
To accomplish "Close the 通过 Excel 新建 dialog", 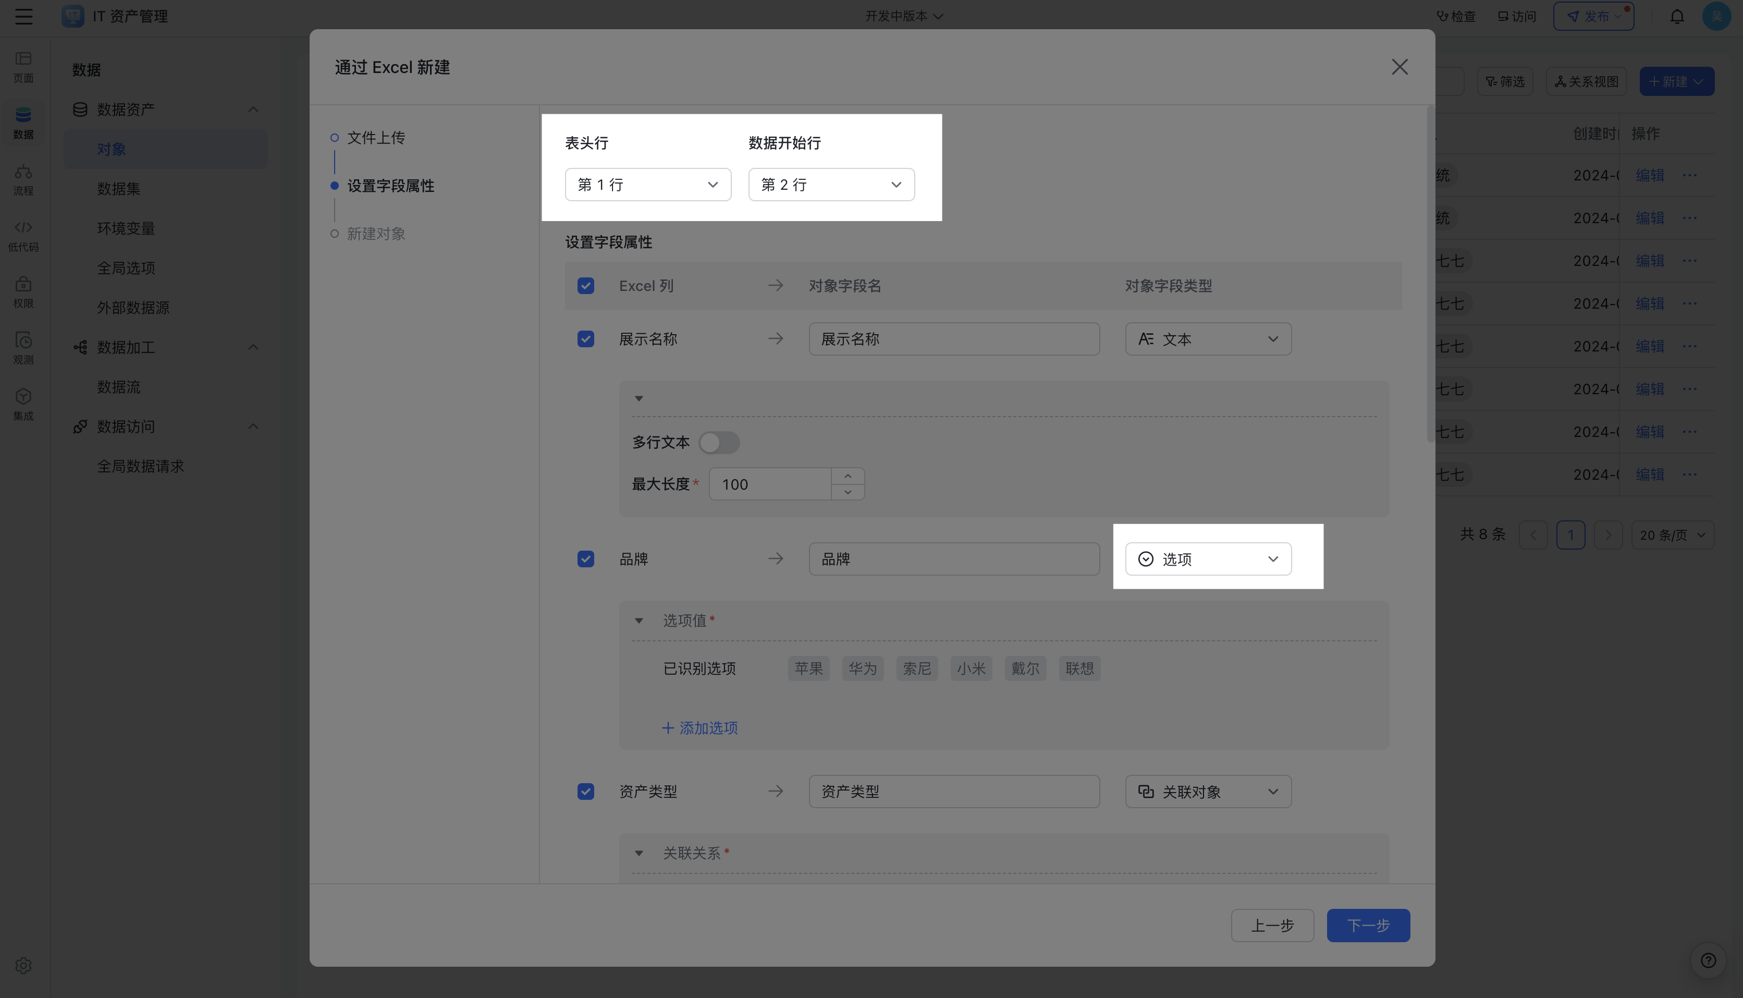I will point(1400,67).
